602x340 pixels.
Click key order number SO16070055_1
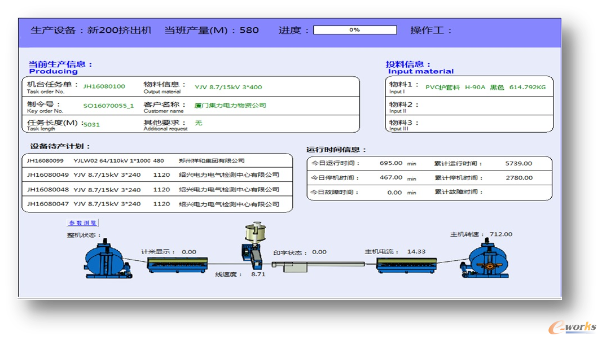tap(109, 106)
